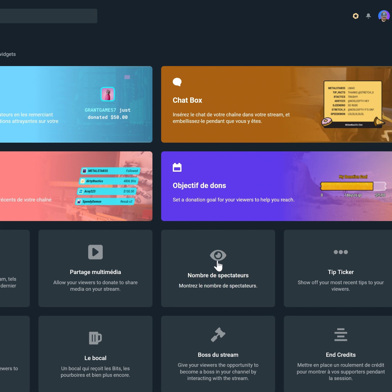Viewport: 392px width, 392px height.
Task: Select the Tip Ticker widget title
Action: [x=340, y=272]
